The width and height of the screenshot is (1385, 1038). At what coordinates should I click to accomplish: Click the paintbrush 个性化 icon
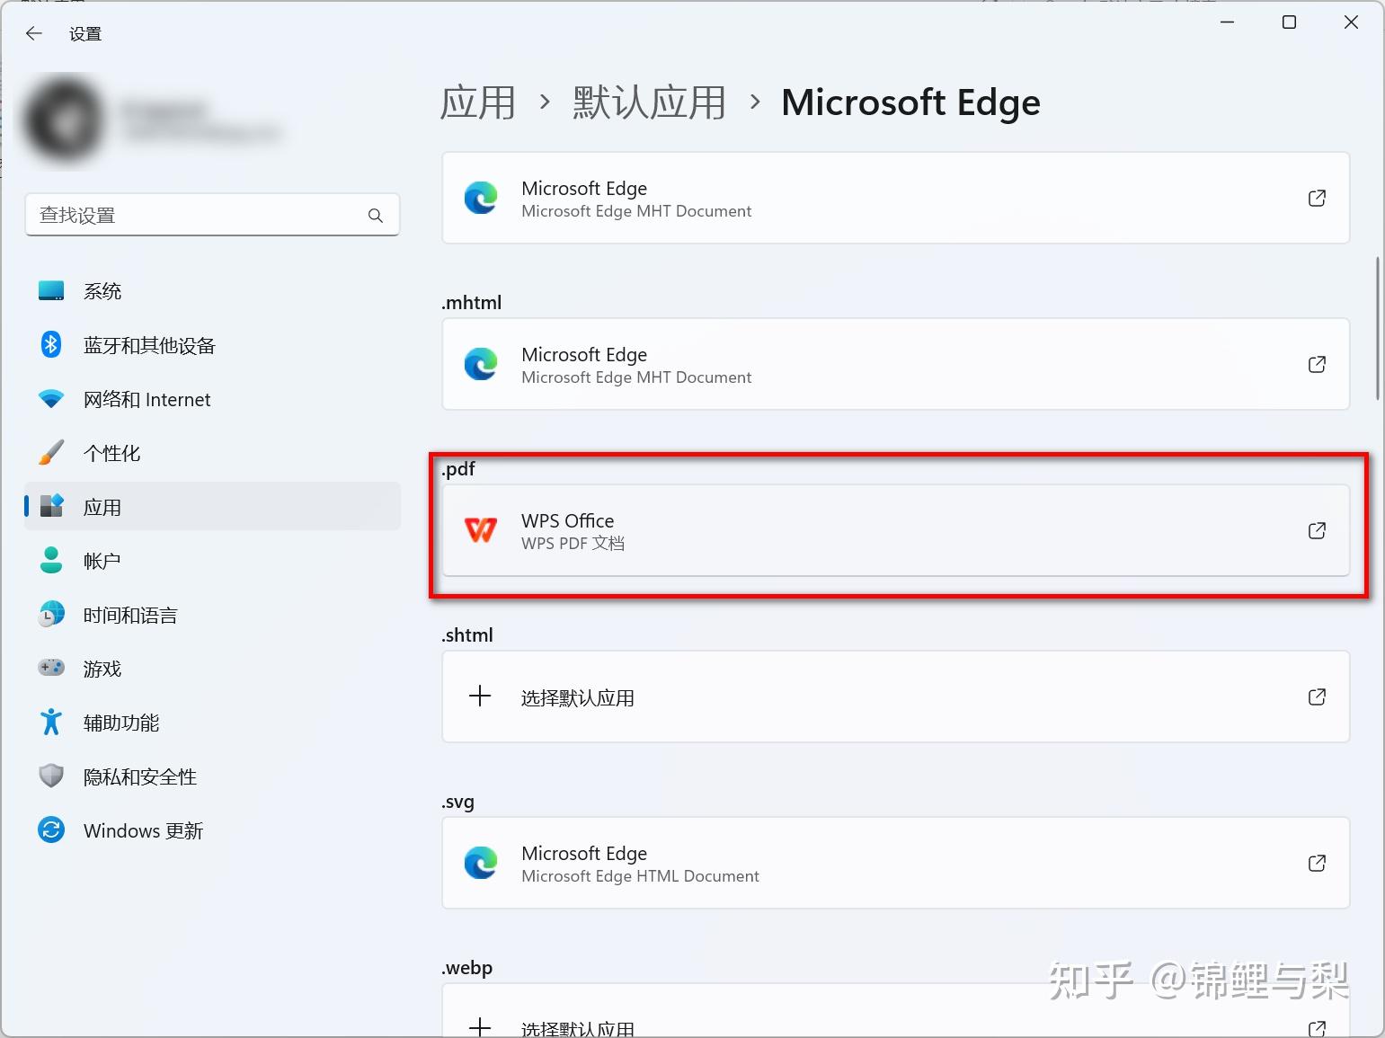click(x=51, y=452)
